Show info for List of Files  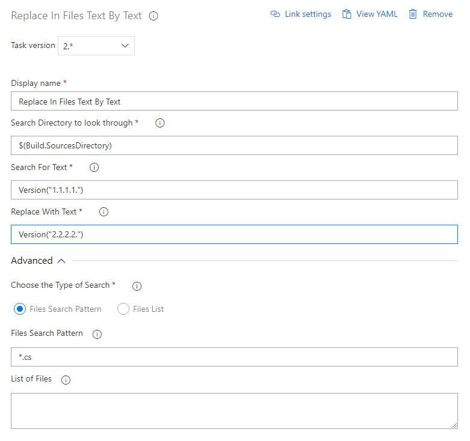point(66,380)
